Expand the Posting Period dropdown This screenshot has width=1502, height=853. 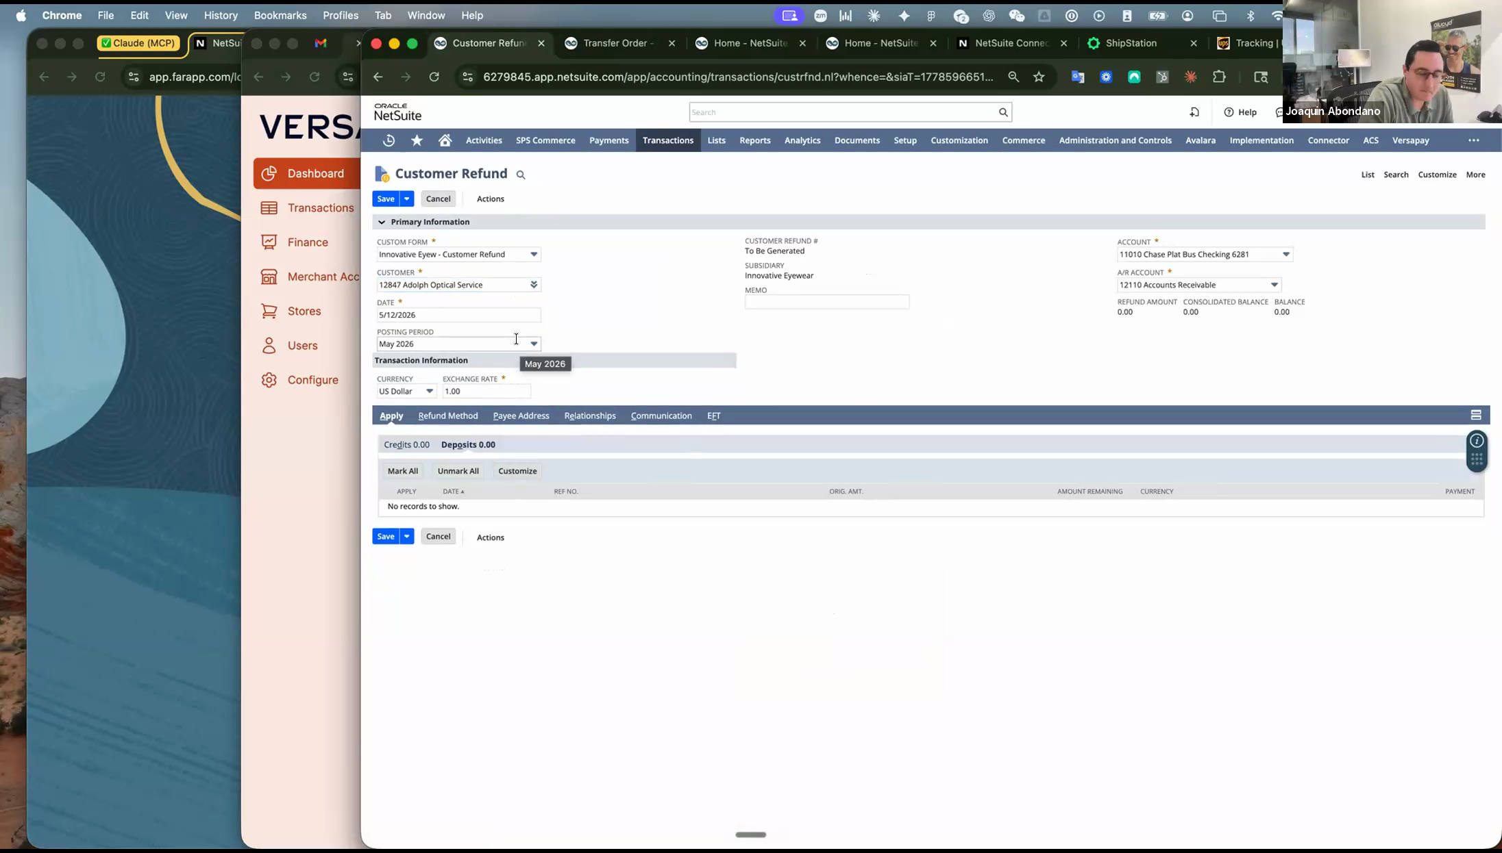[534, 344]
